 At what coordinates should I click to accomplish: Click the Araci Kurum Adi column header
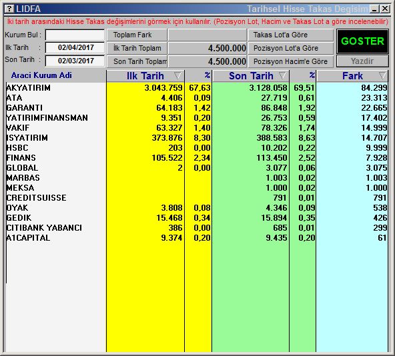pyautogui.click(x=41, y=75)
